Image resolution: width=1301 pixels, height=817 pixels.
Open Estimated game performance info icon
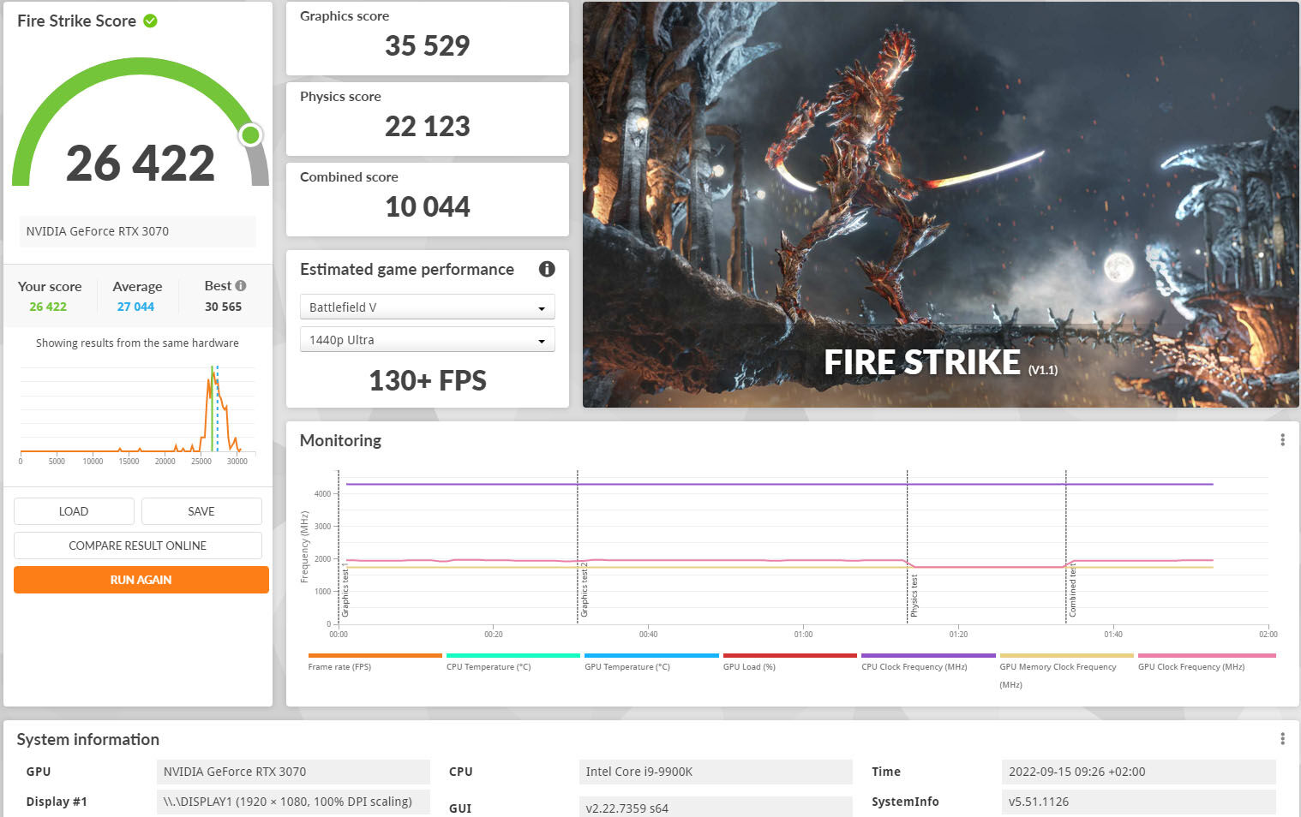tap(547, 269)
